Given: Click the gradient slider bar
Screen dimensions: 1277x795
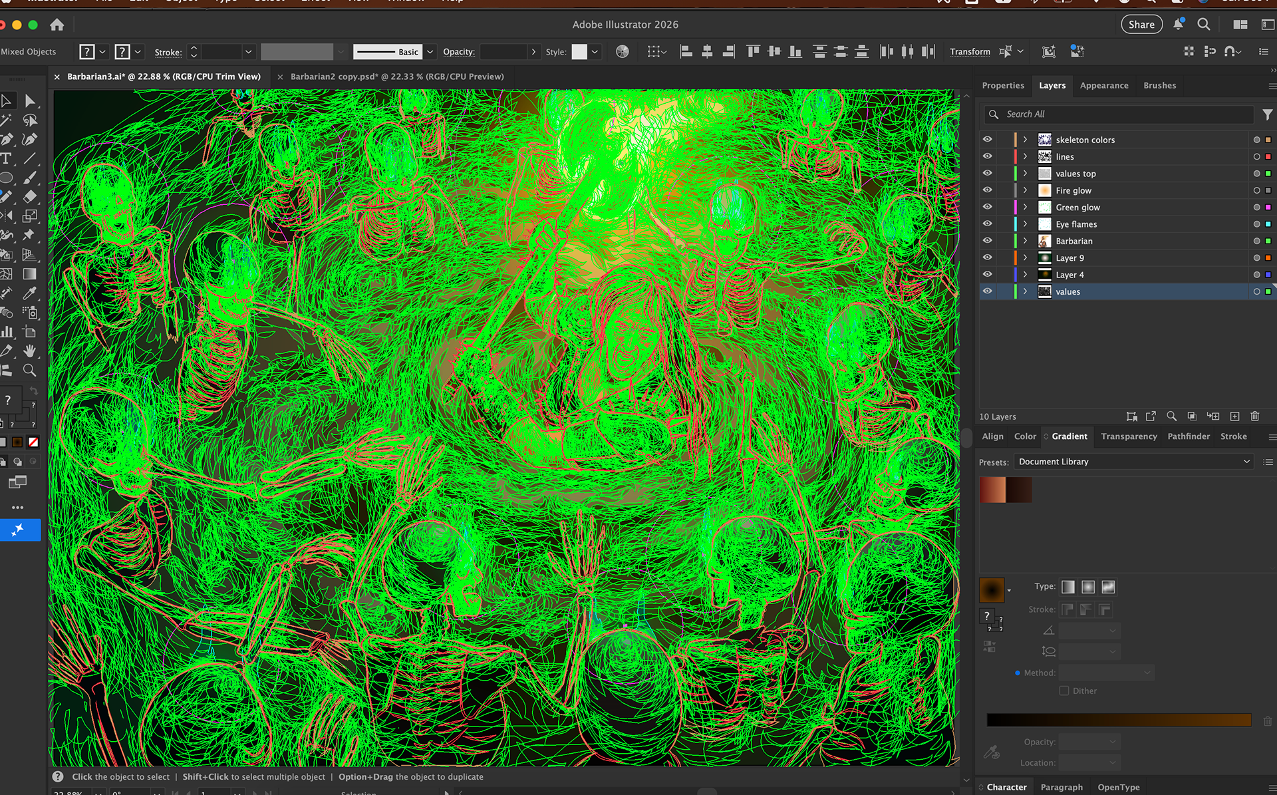Looking at the screenshot, I should click(1118, 720).
